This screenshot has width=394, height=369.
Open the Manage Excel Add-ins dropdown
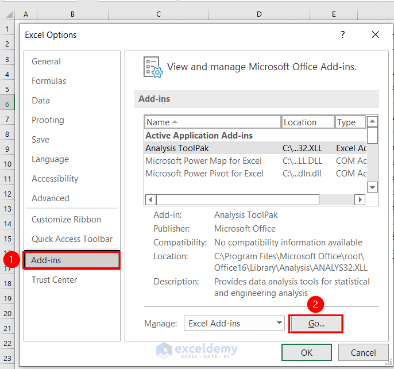tap(234, 323)
